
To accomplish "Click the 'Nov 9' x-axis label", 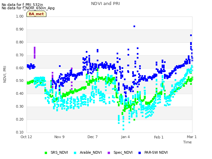I will tap(59, 137).
